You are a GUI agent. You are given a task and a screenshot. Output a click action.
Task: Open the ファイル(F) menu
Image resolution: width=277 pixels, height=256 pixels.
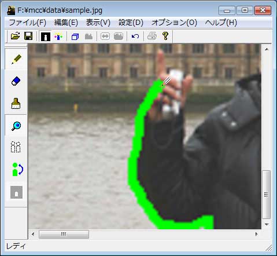[27, 23]
